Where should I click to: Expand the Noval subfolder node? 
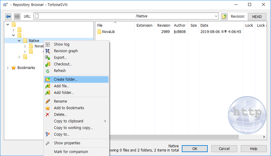pyautogui.click(x=25, y=46)
